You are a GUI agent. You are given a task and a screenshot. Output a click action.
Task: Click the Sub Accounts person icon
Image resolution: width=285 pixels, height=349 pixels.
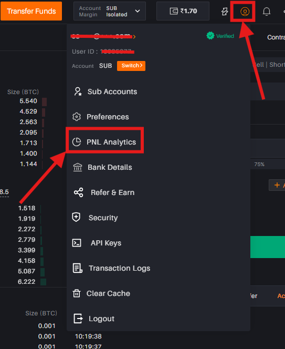coord(78,91)
